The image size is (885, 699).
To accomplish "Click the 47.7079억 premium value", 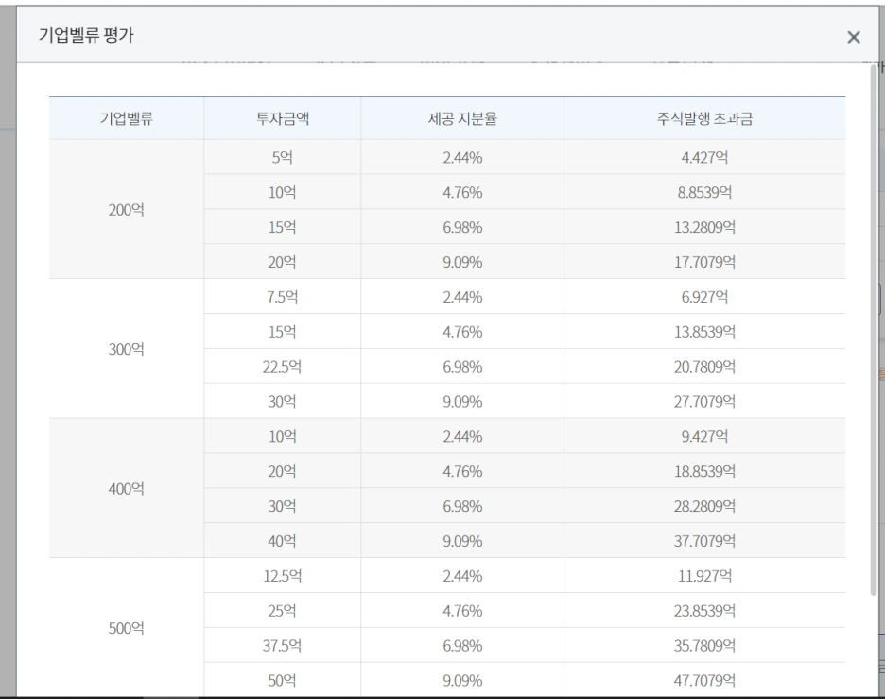I will (704, 680).
